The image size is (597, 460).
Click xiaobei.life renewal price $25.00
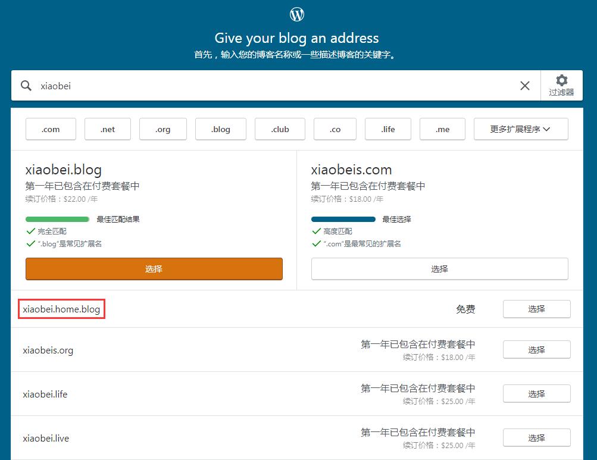(x=439, y=401)
